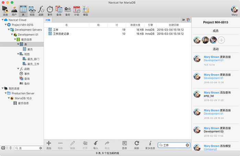The height and width of the screenshot is (156, 240).
Task: Open the 备份 backup toolbar icon
Action: (68, 11)
